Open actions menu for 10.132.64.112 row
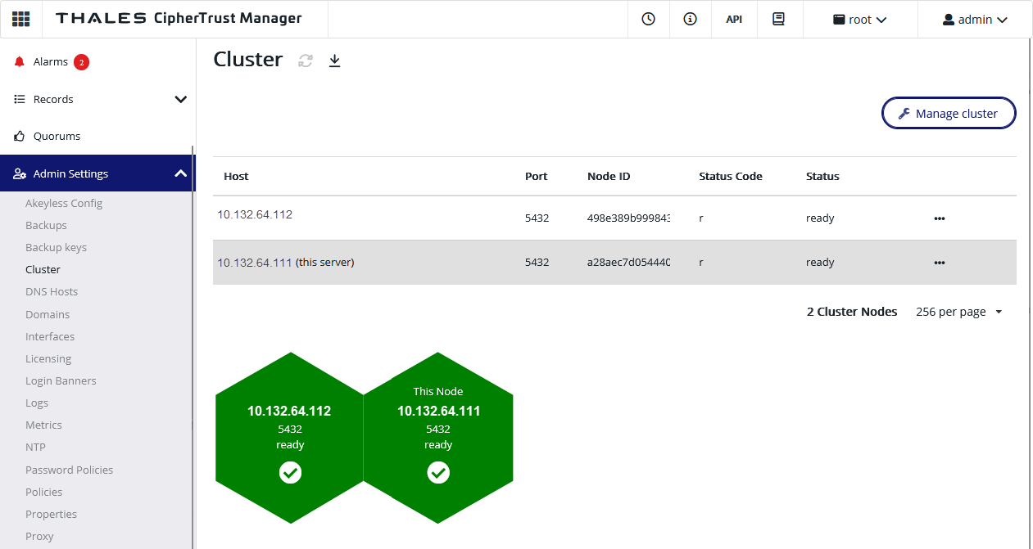This screenshot has height=549, width=1033. click(x=940, y=218)
